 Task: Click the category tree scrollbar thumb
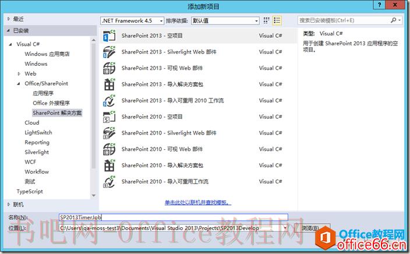[x=94, y=105]
